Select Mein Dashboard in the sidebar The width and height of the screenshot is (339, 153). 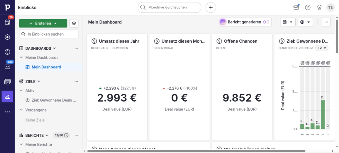pos(46,67)
